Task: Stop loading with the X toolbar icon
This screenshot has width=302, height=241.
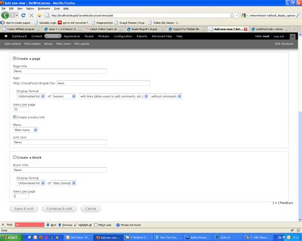Action: [x=31, y=15]
